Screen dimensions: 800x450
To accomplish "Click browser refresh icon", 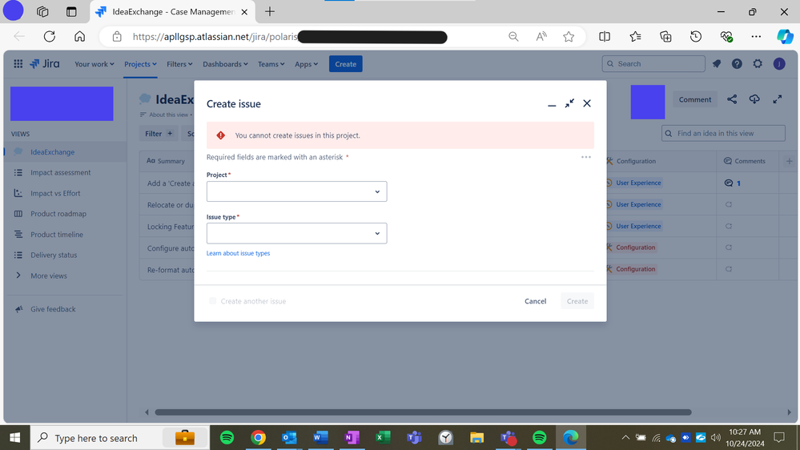I will pos(50,37).
